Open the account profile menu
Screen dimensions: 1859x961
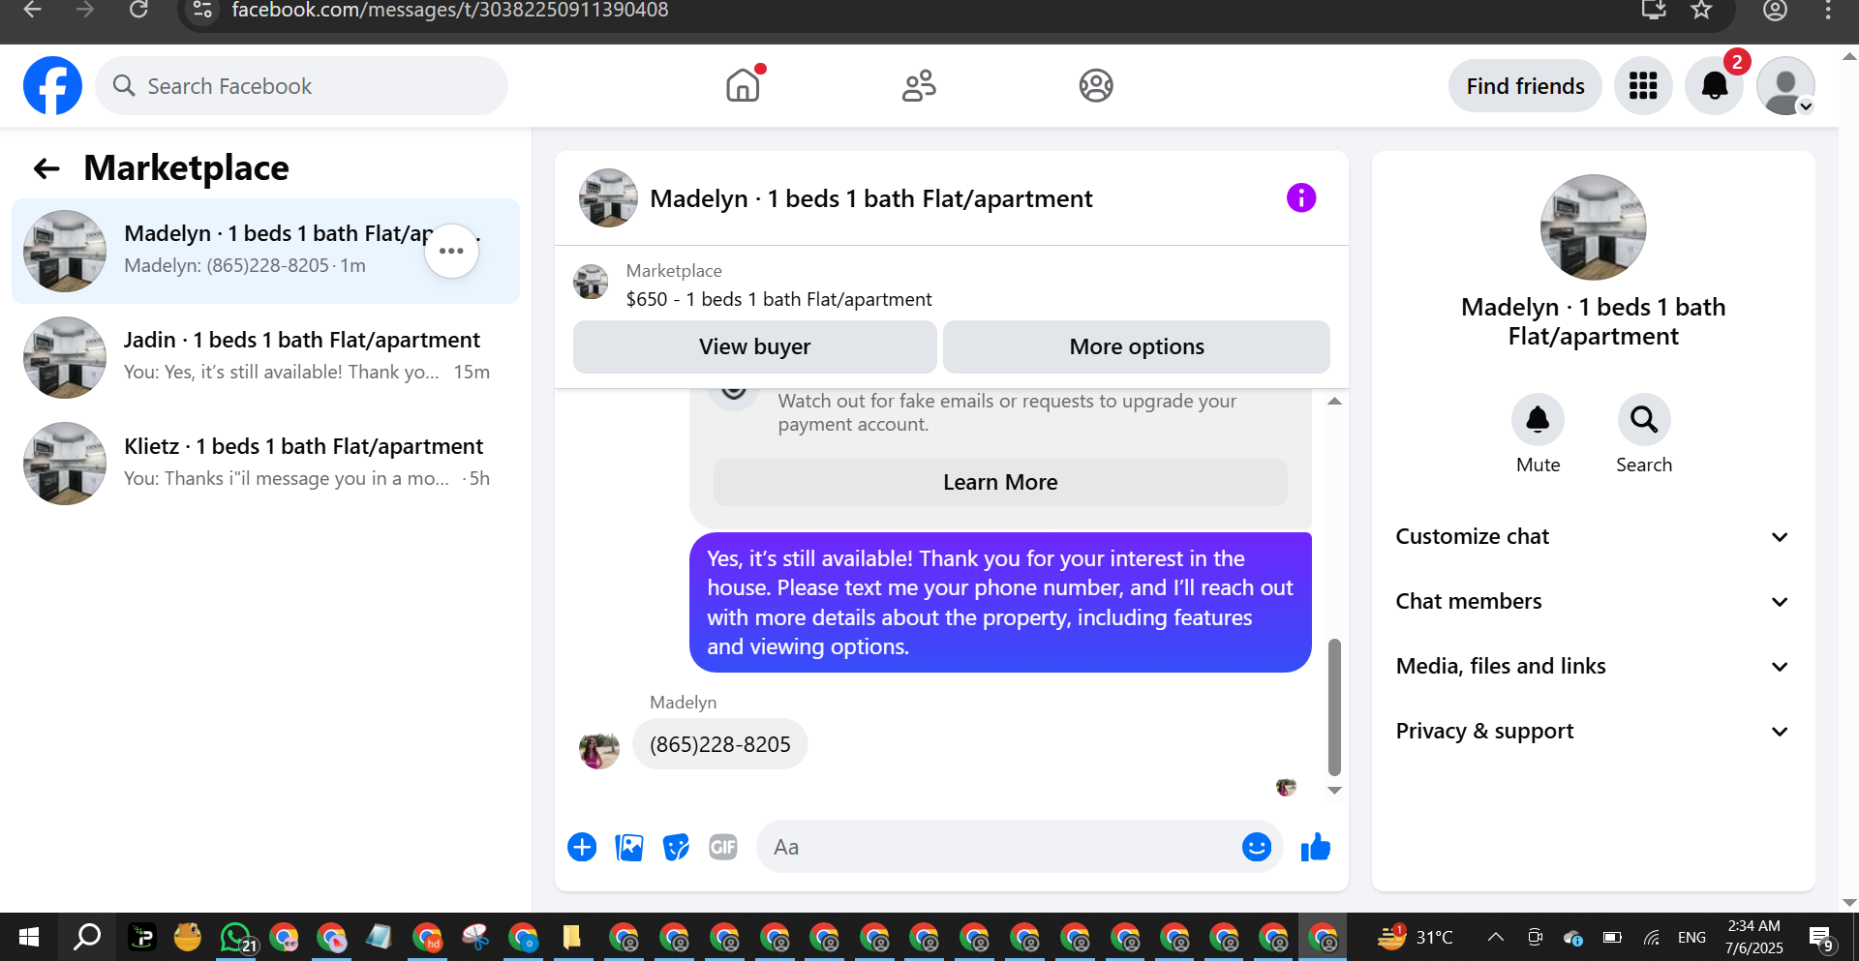pyautogui.click(x=1785, y=86)
